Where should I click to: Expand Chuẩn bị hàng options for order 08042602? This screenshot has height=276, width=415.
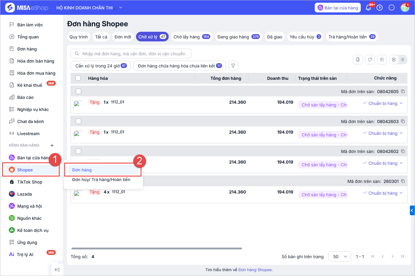pos(401,163)
